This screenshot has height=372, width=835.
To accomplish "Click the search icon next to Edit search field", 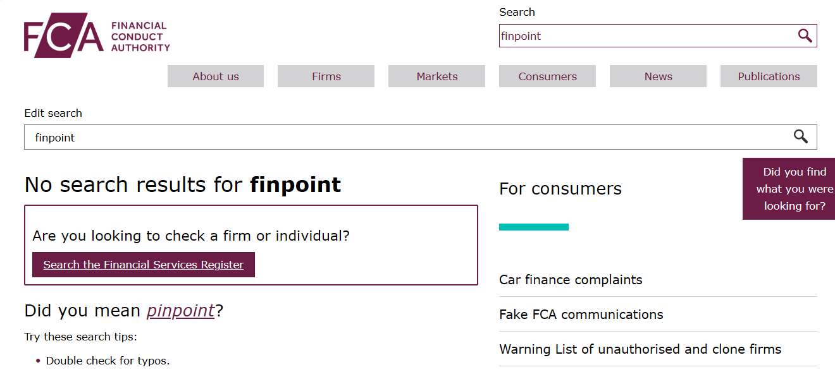I will pos(800,136).
